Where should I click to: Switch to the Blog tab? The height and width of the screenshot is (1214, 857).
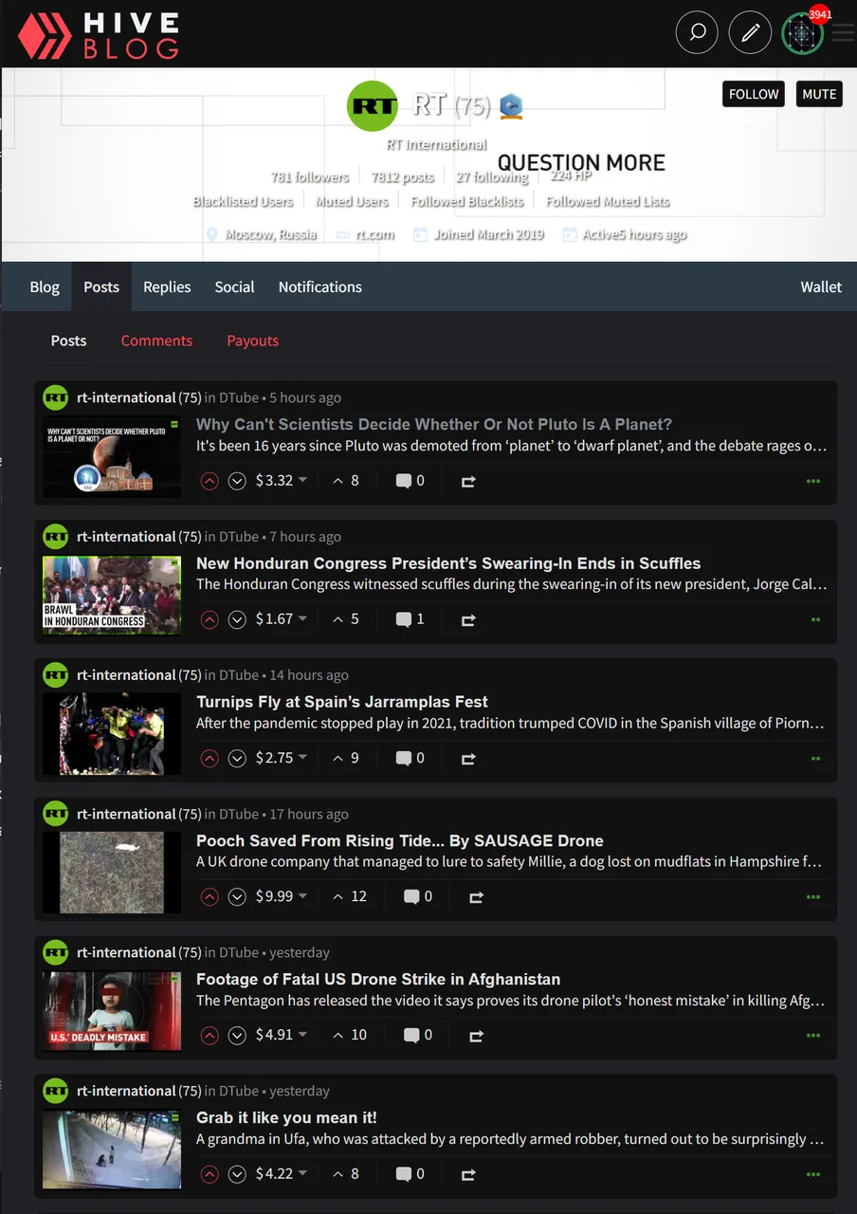(x=45, y=286)
